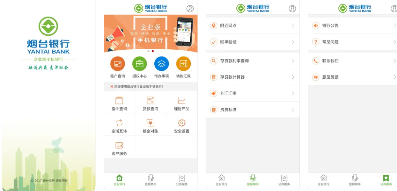Tap Yantai Bank logo on splash screen

(x=48, y=26)
